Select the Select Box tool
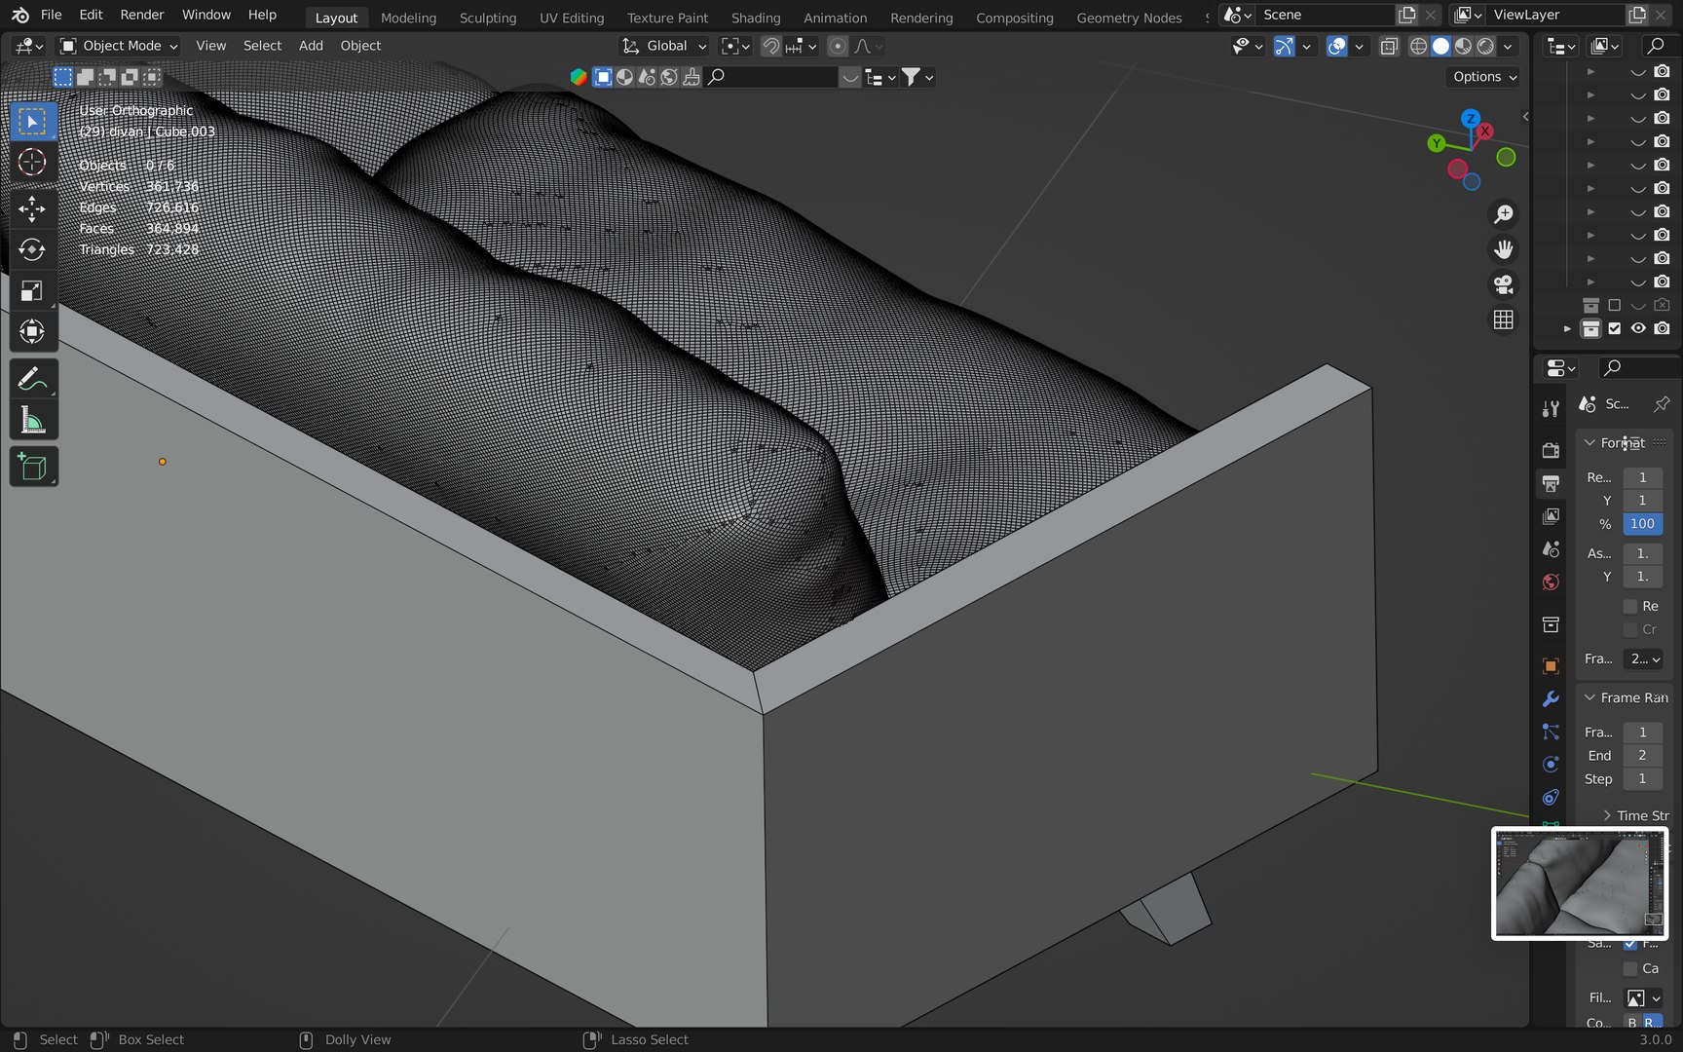 click(x=32, y=122)
